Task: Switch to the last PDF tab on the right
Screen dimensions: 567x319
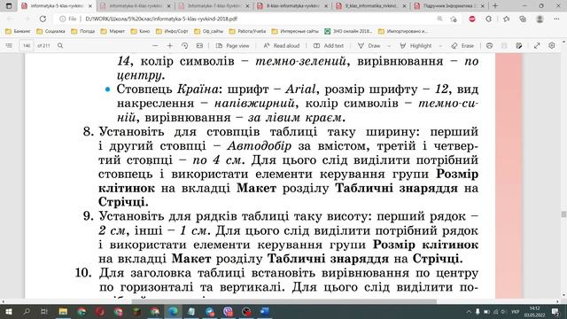Action: tap(449, 6)
